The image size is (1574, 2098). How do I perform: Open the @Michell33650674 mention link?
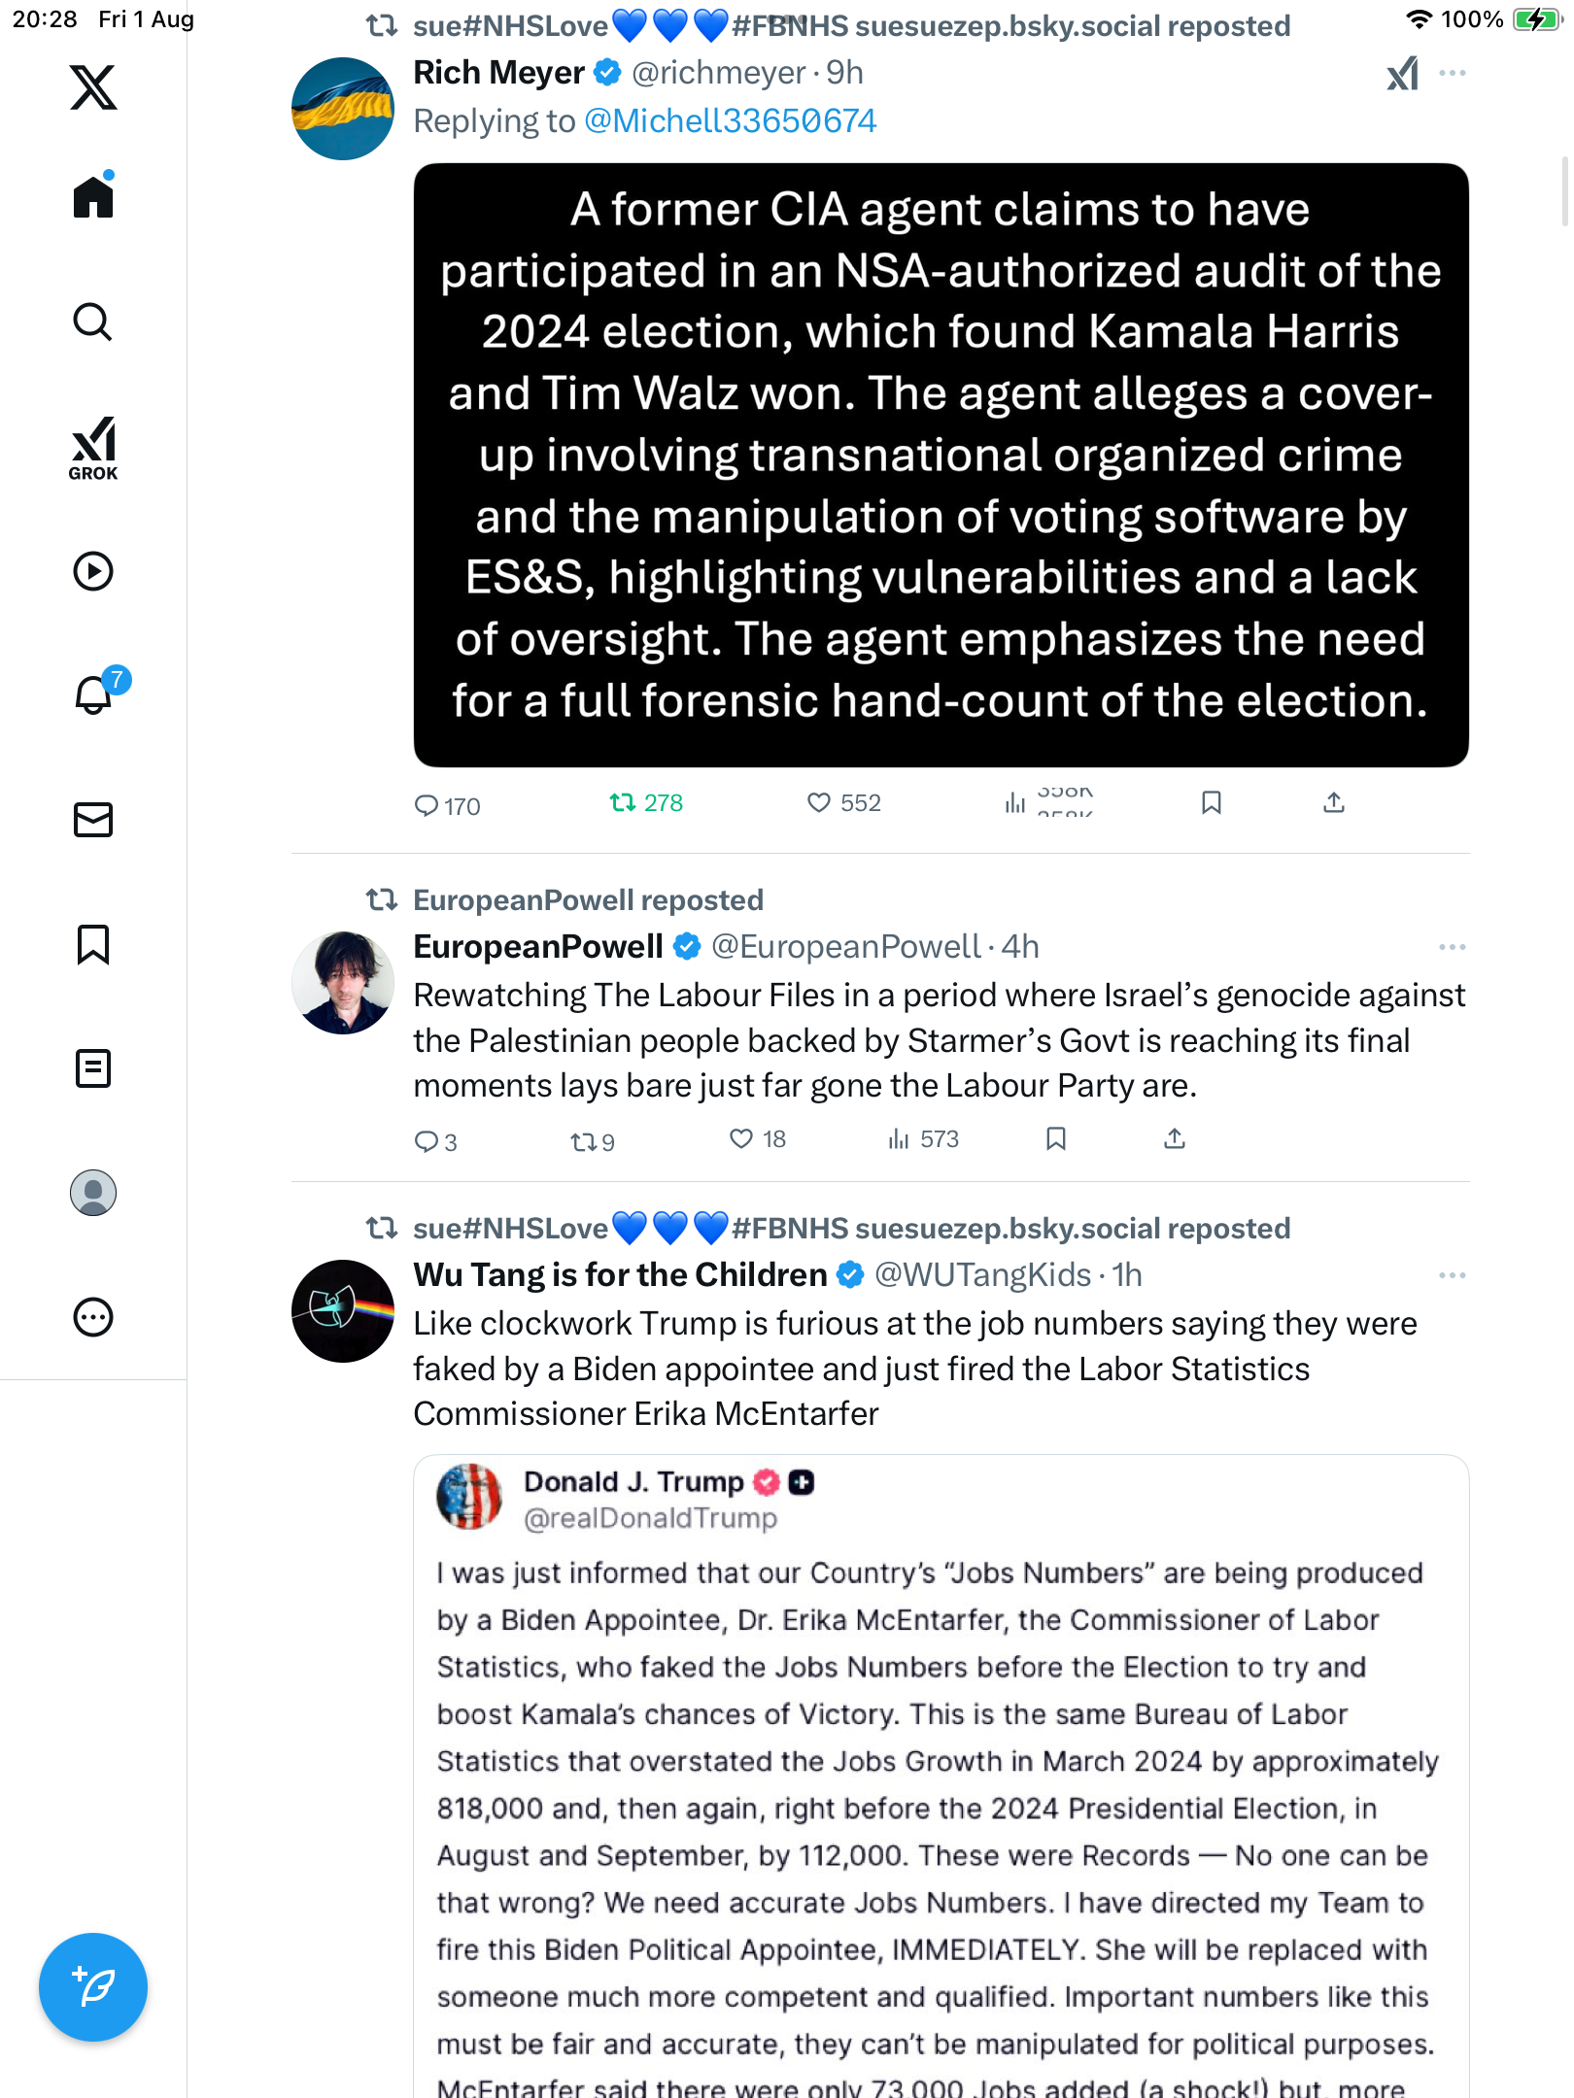(730, 121)
